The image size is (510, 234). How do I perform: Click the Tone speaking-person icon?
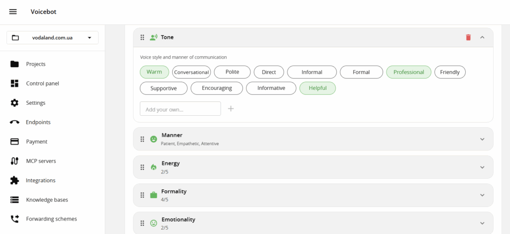click(153, 37)
